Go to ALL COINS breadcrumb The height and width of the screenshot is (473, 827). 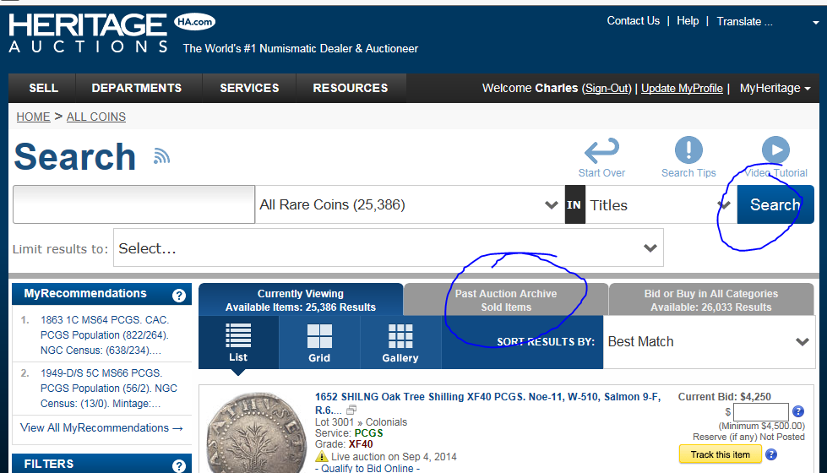(96, 117)
